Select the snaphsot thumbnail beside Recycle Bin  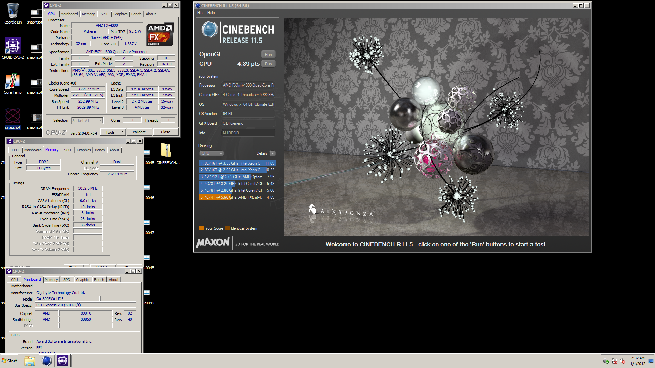point(34,15)
